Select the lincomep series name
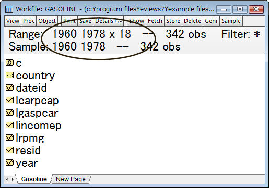 pyautogui.click(x=39, y=126)
